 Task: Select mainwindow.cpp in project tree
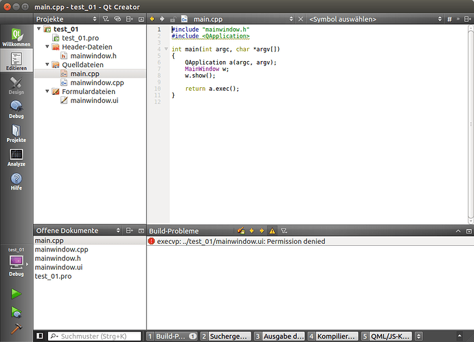tap(97, 82)
